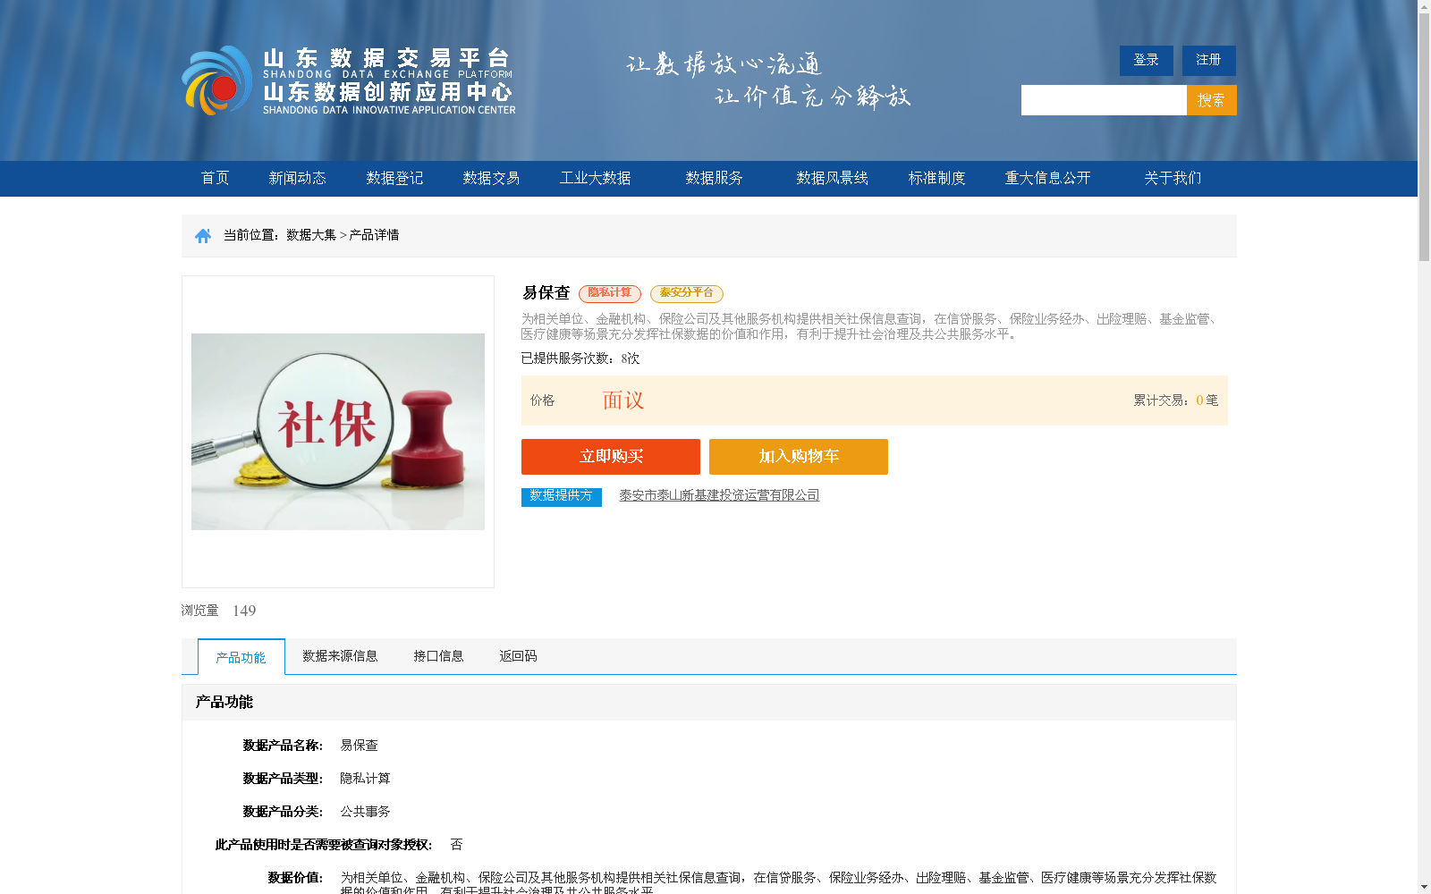Click 数据大集 in the breadcrumb
The width and height of the screenshot is (1431, 894).
coord(311,235)
